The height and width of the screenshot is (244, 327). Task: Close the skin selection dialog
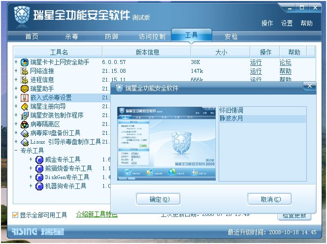click(x=310, y=86)
